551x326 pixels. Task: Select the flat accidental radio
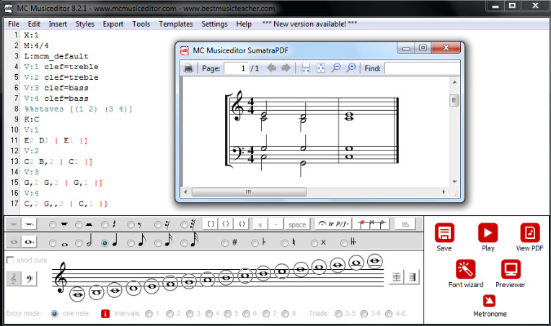255,243
